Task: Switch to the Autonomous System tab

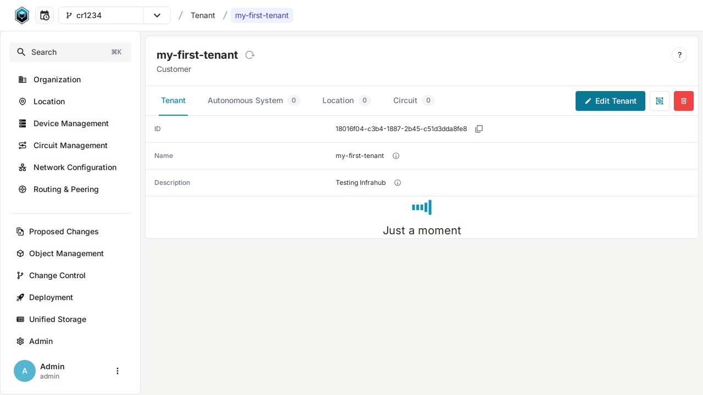Action: [245, 100]
